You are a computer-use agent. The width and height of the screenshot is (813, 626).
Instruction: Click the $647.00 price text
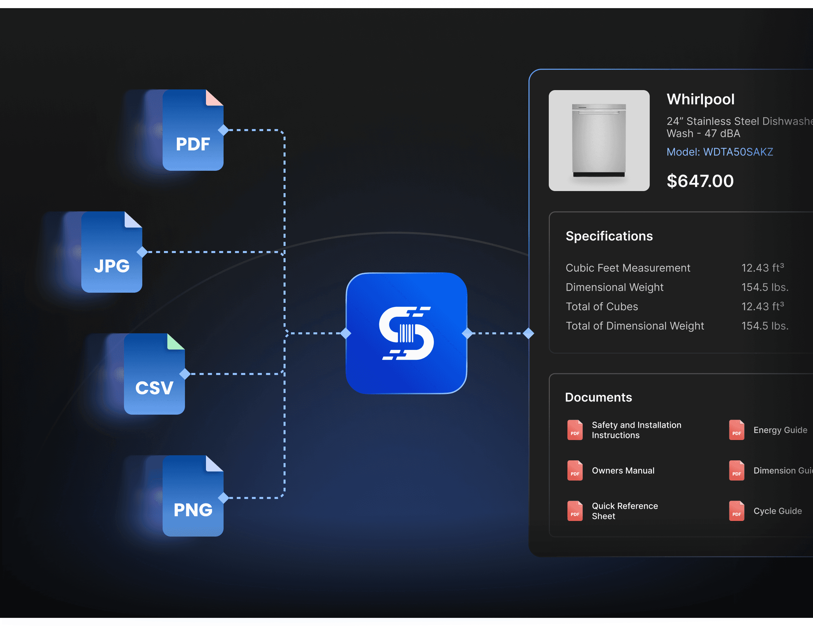coord(700,181)
